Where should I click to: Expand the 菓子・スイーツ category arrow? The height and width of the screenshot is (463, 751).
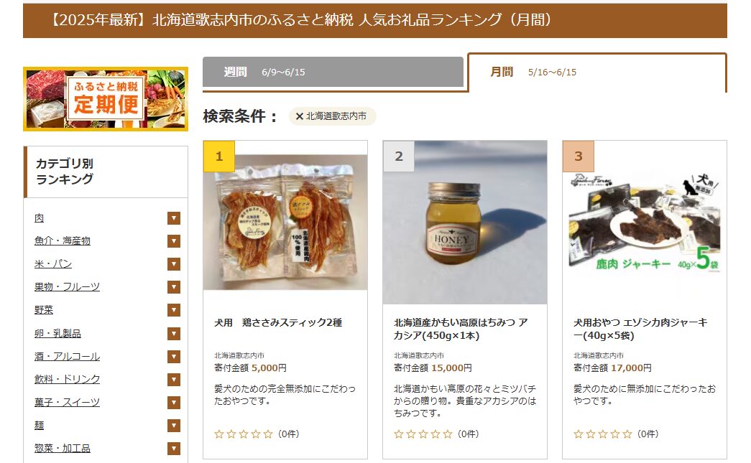pos(174,402)
